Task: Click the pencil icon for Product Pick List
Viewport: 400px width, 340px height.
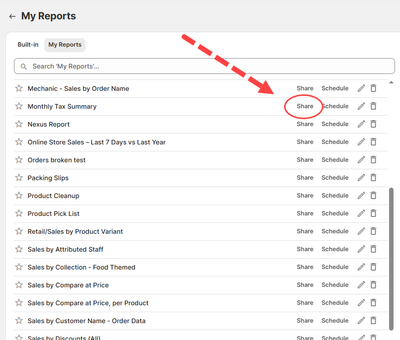Action: click(x=361, y=213)
